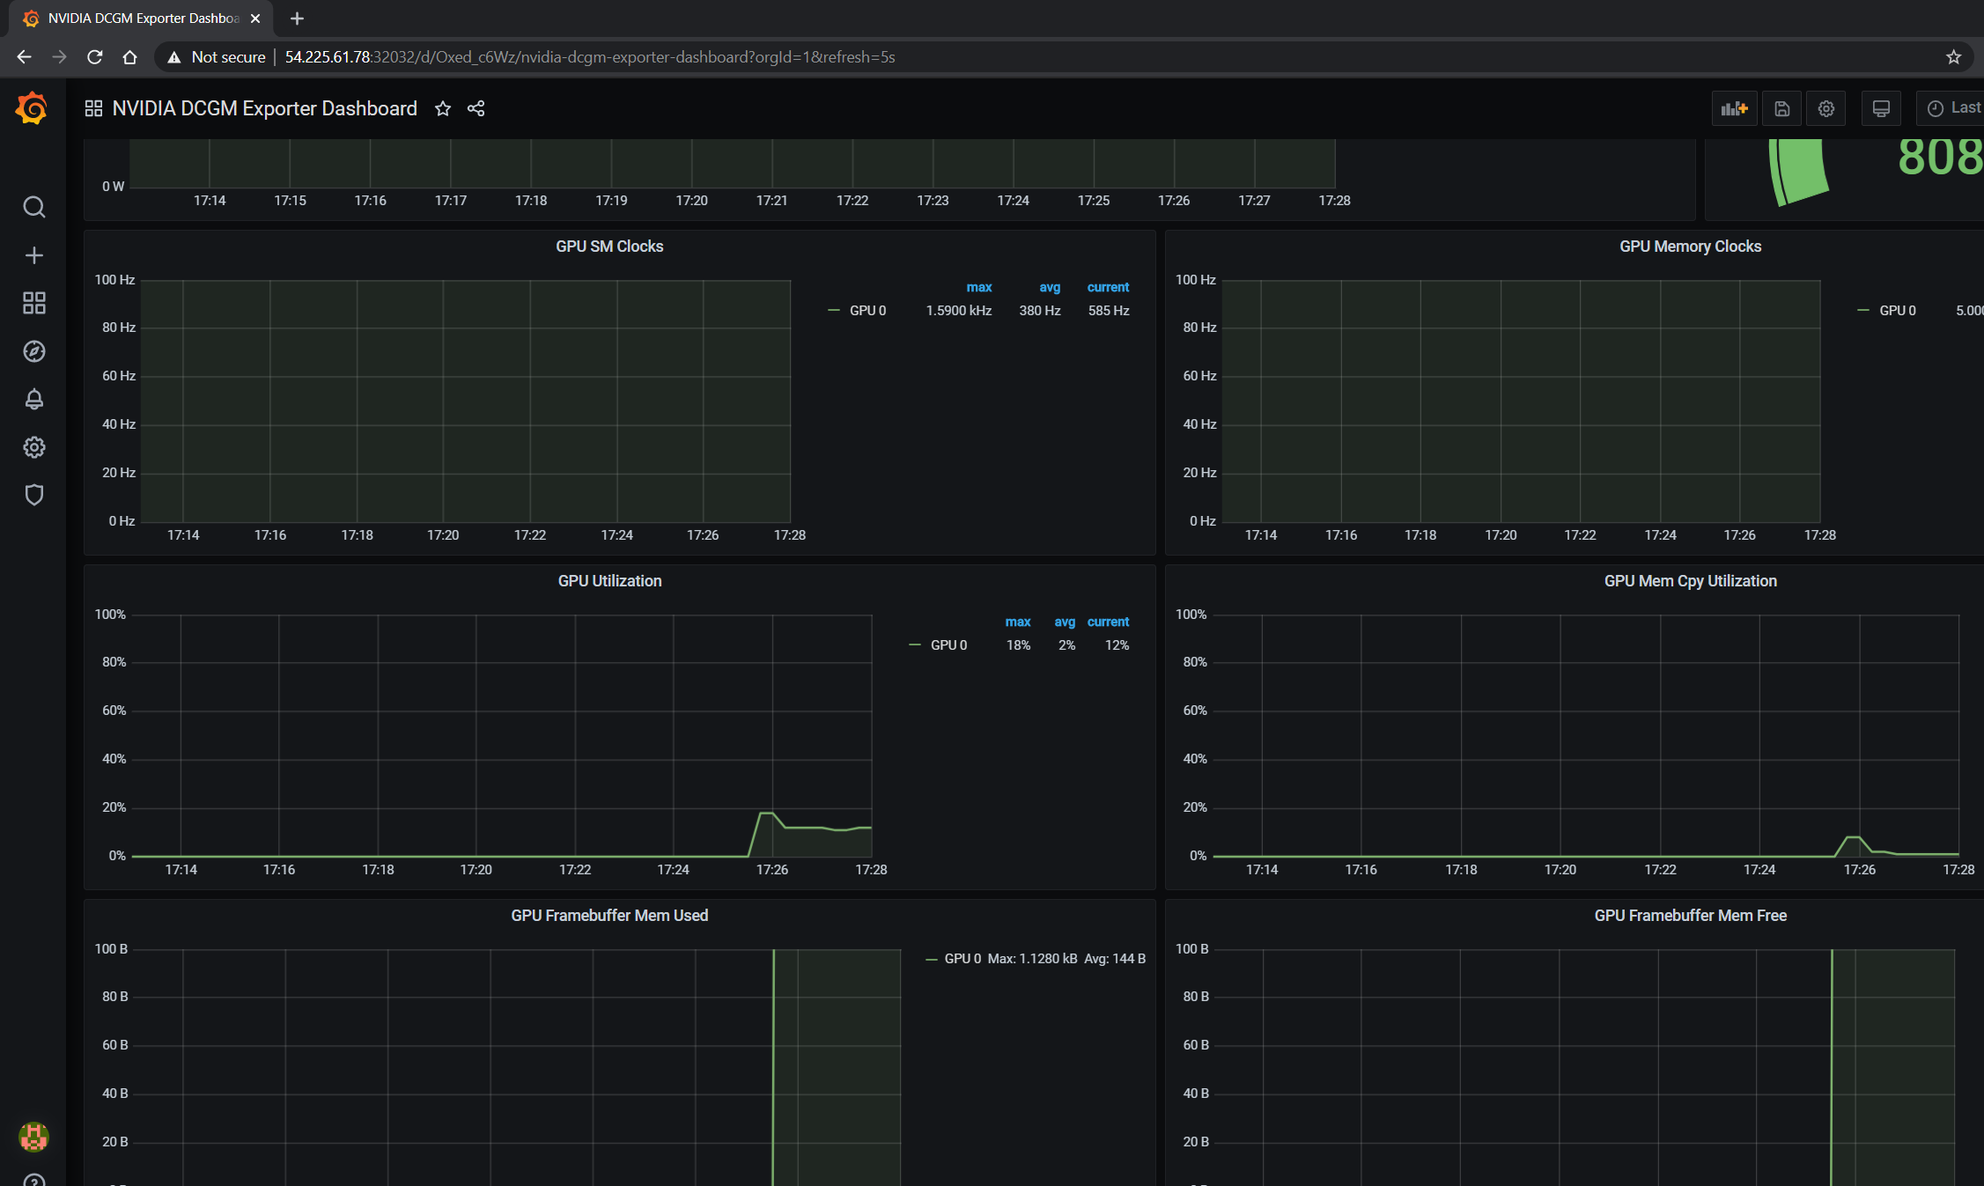Toggle GPU 0 series in GPU SM Clocks legend
Image resolution: width=1984 pixels, height=1186 pixels.
867,311
